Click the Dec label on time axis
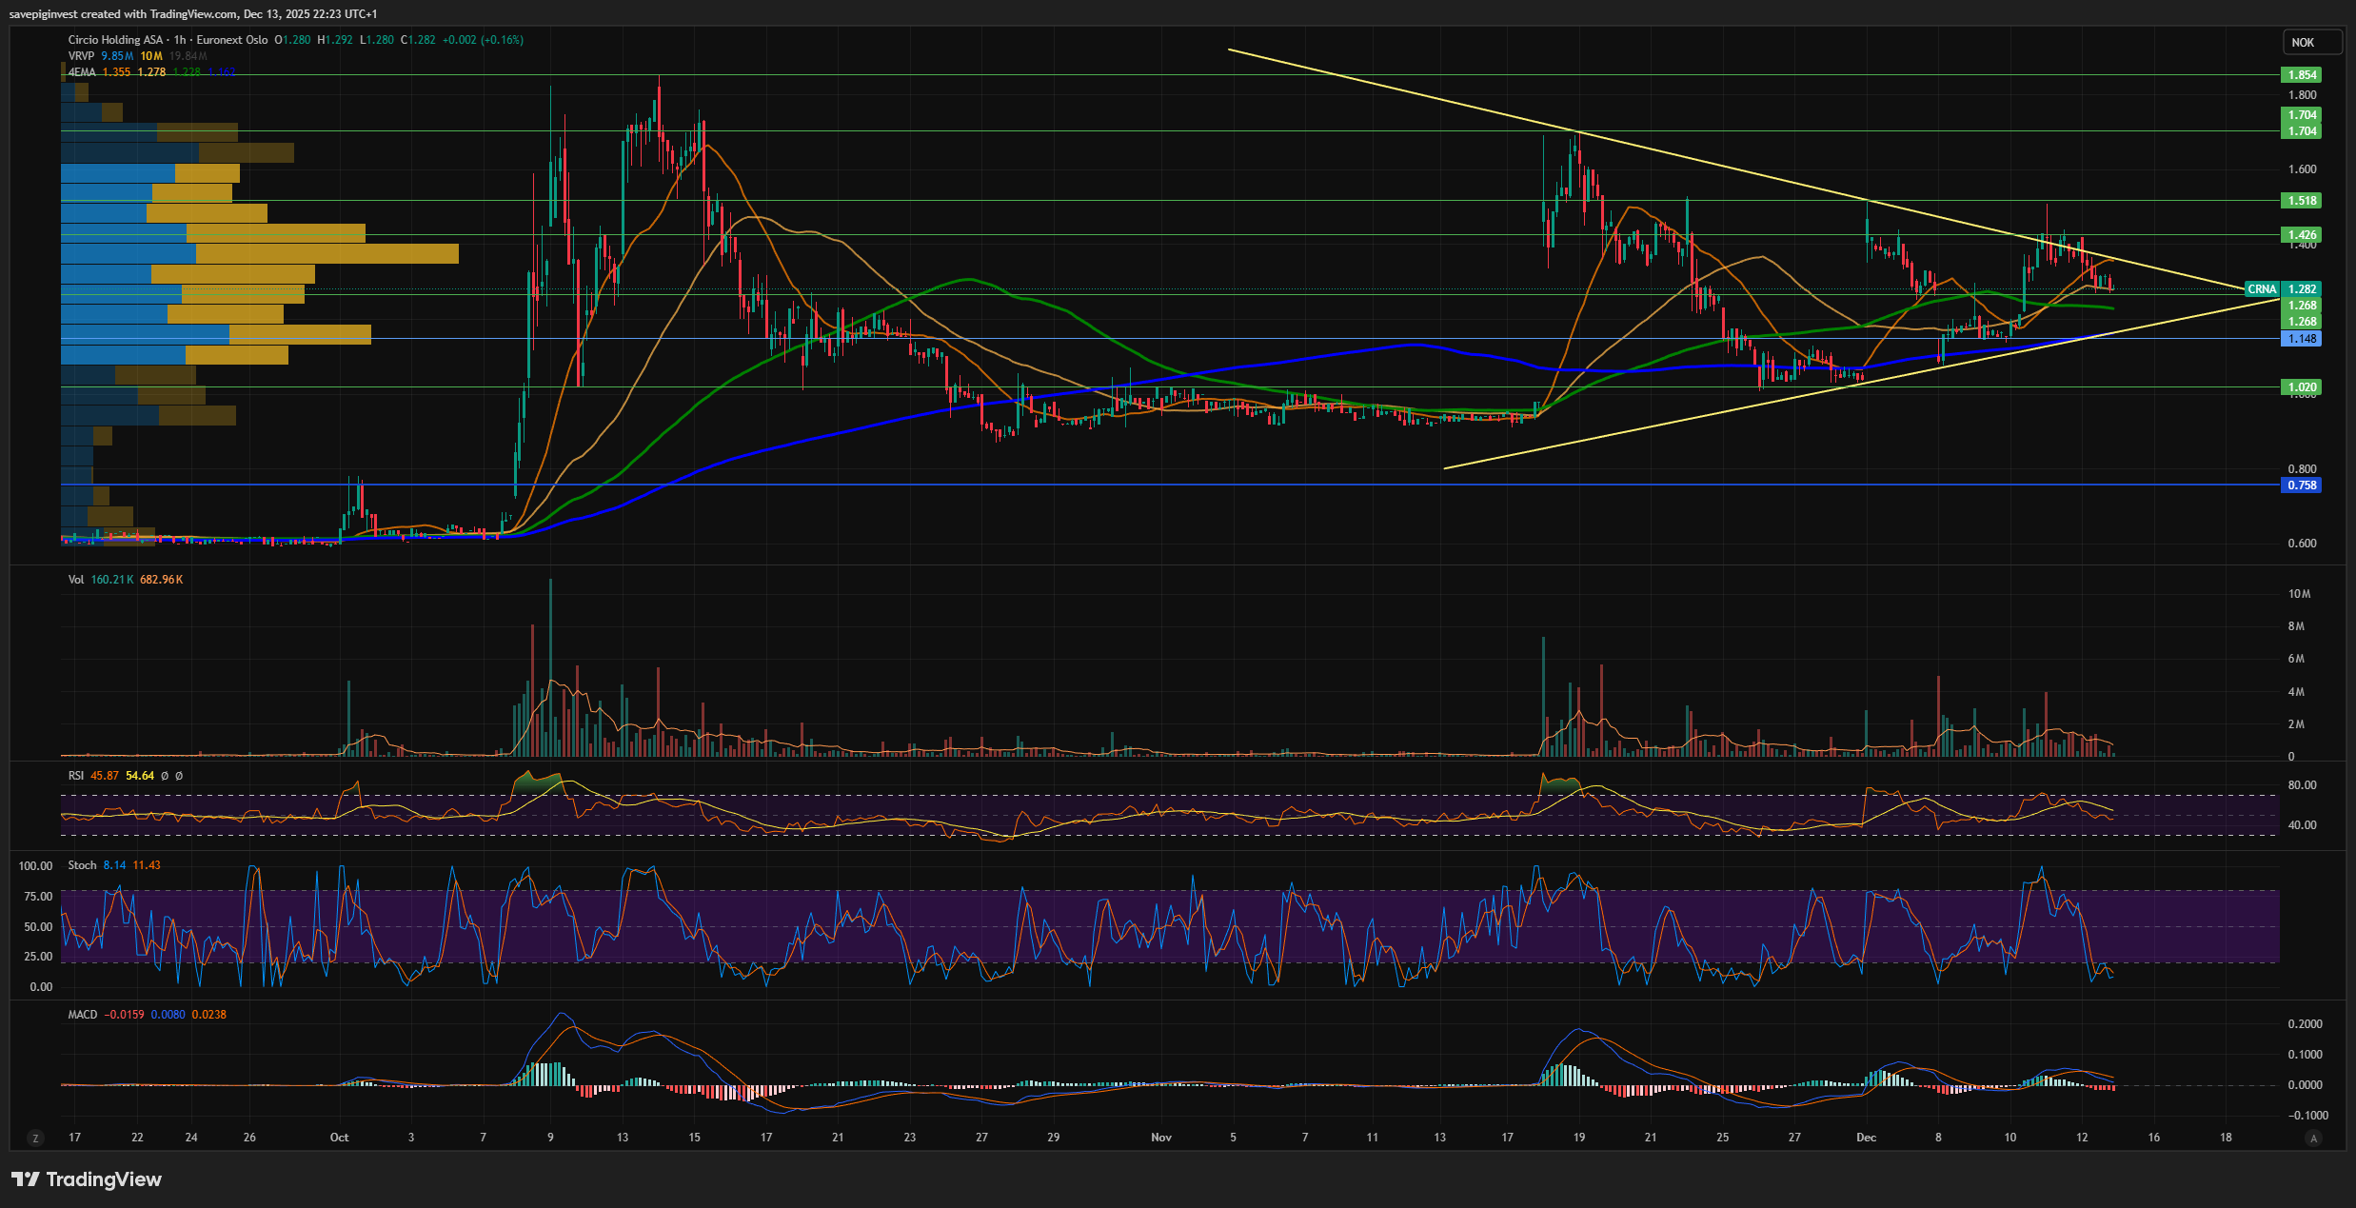2356x1208 pixels. pos(1866,1138)
